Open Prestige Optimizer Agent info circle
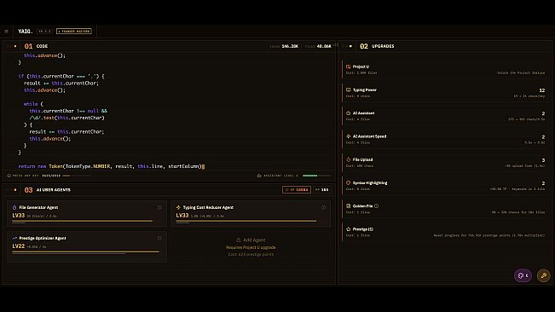555x312 pixels. coord(159,238)
